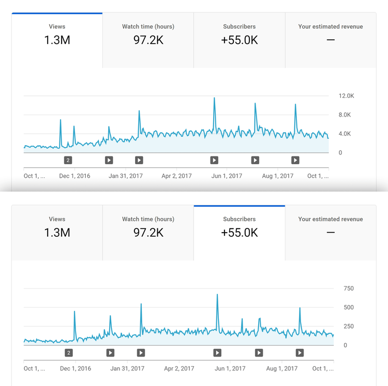Click the Jun 1, 2017 date label in Views chart
The width and height of the screenshot is (388, 386).
pos(227,176)
